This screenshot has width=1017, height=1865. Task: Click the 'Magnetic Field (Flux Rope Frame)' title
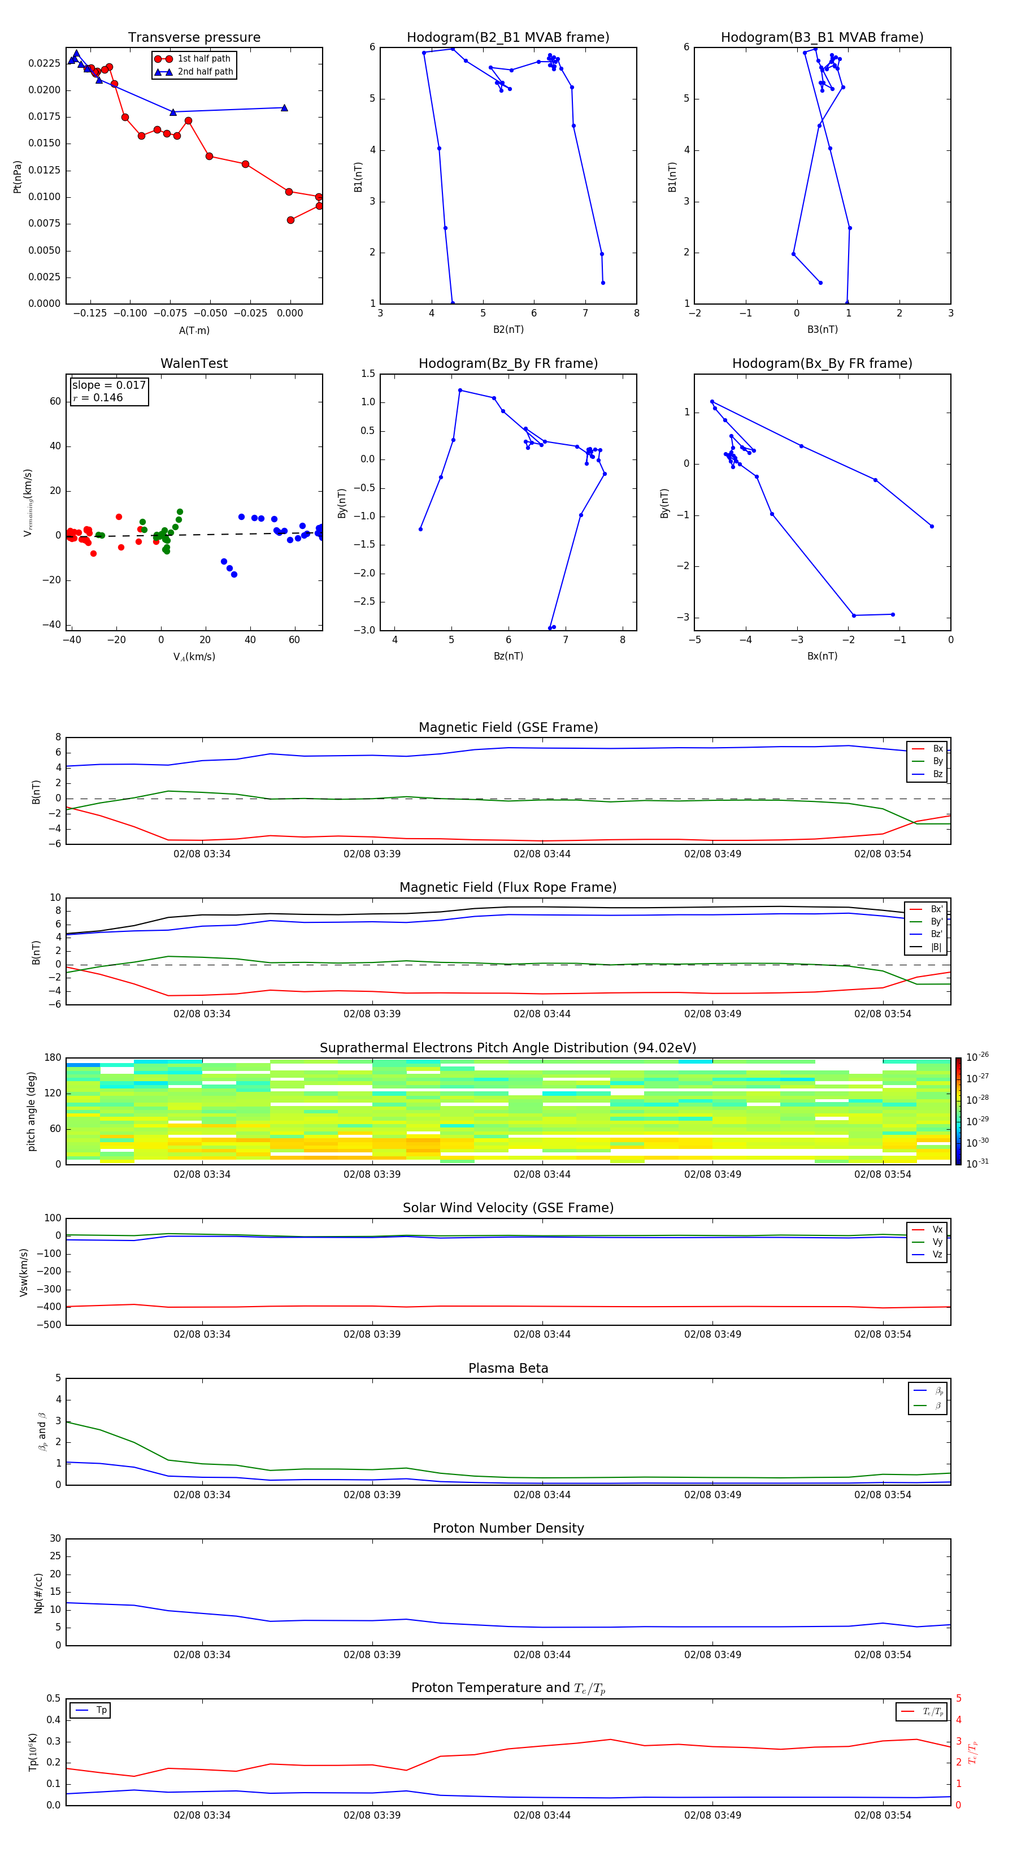click(x=508, y=888)
